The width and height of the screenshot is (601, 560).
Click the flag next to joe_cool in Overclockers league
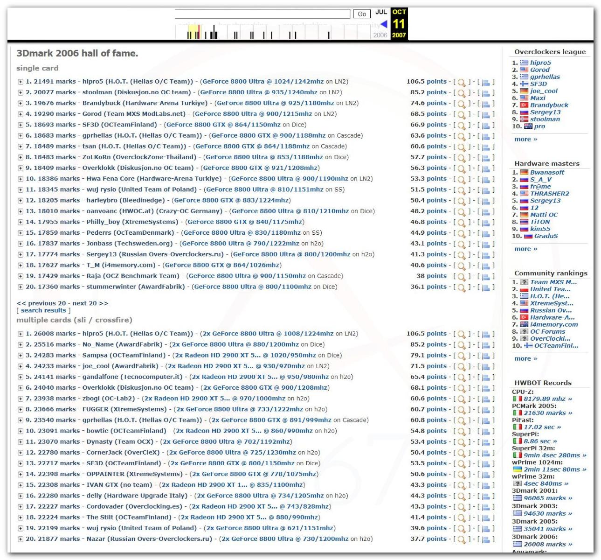(524, 91)
